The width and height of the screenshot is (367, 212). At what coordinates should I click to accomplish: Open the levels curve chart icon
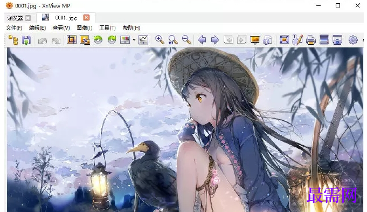pos(143,40)
